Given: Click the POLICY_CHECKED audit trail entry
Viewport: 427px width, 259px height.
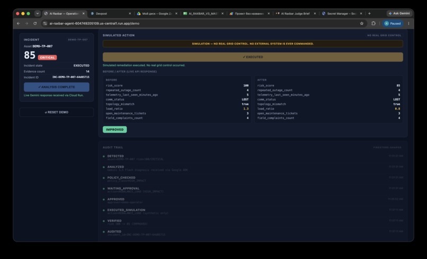Looking at the screenshot, I should [x=253, y=179].
